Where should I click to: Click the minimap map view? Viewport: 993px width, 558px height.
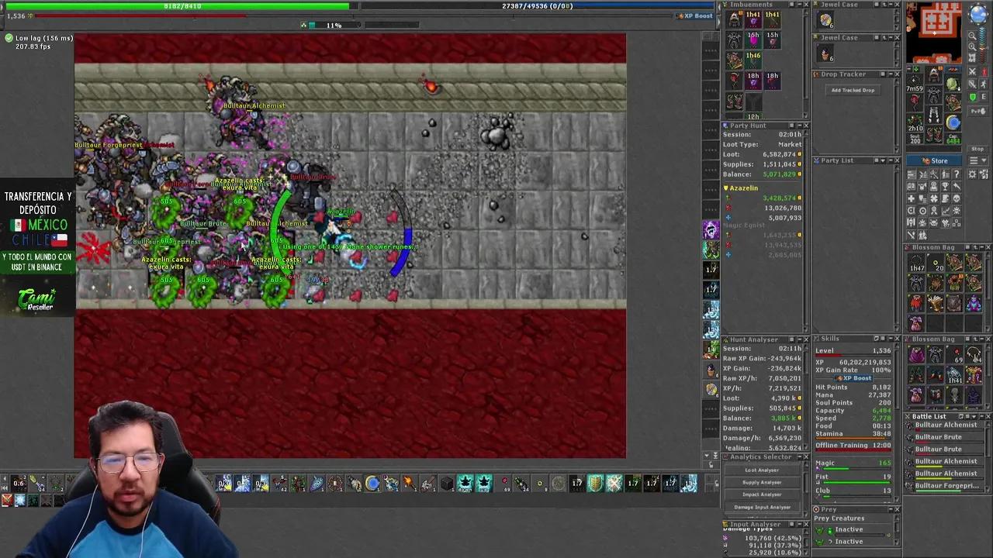(x=935, y=31)
